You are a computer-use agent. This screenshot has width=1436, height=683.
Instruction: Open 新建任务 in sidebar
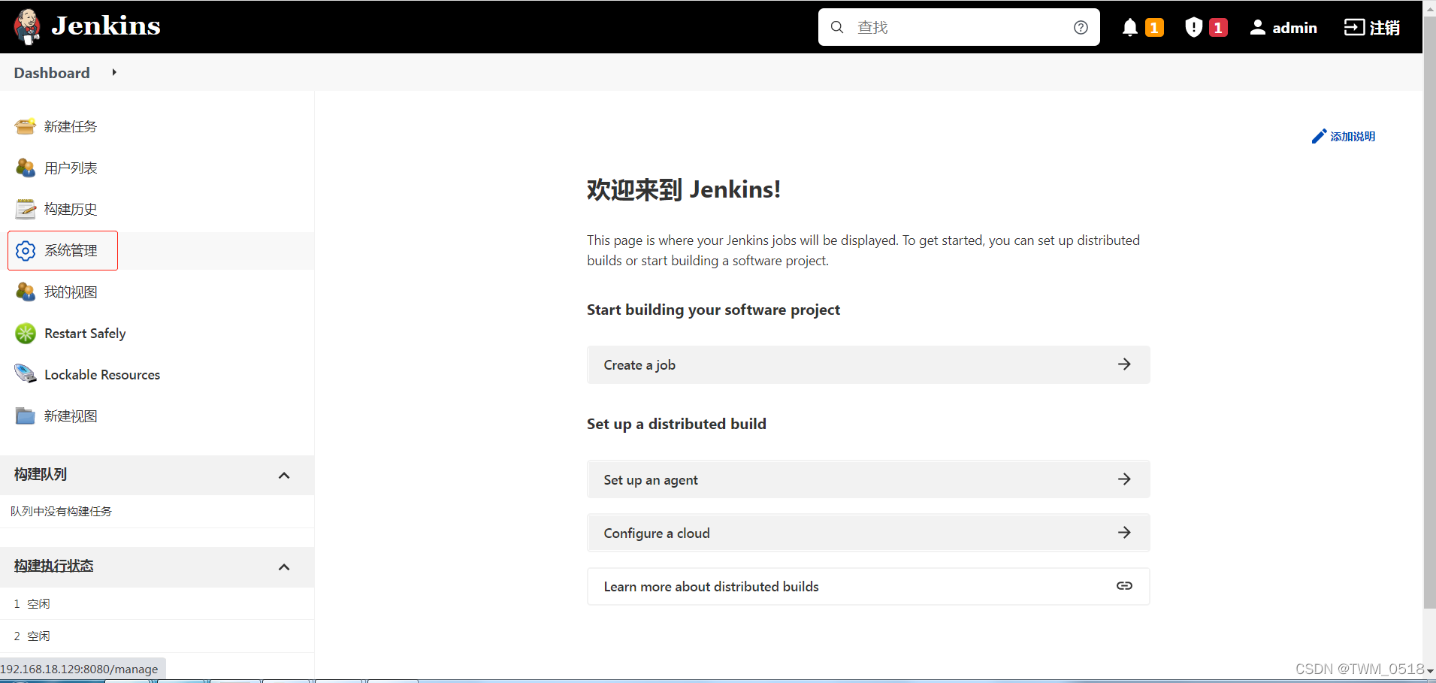(71, 126)
